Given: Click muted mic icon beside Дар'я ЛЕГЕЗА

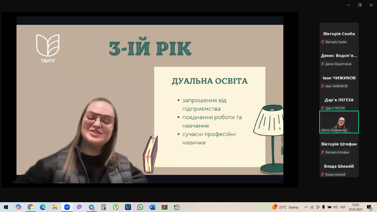Looking at the screenshot, I should 323,108.
